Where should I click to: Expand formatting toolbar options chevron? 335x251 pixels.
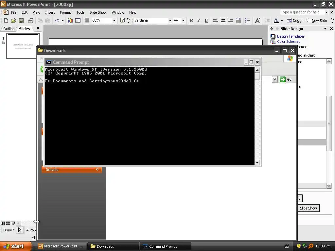click(332, 21)
